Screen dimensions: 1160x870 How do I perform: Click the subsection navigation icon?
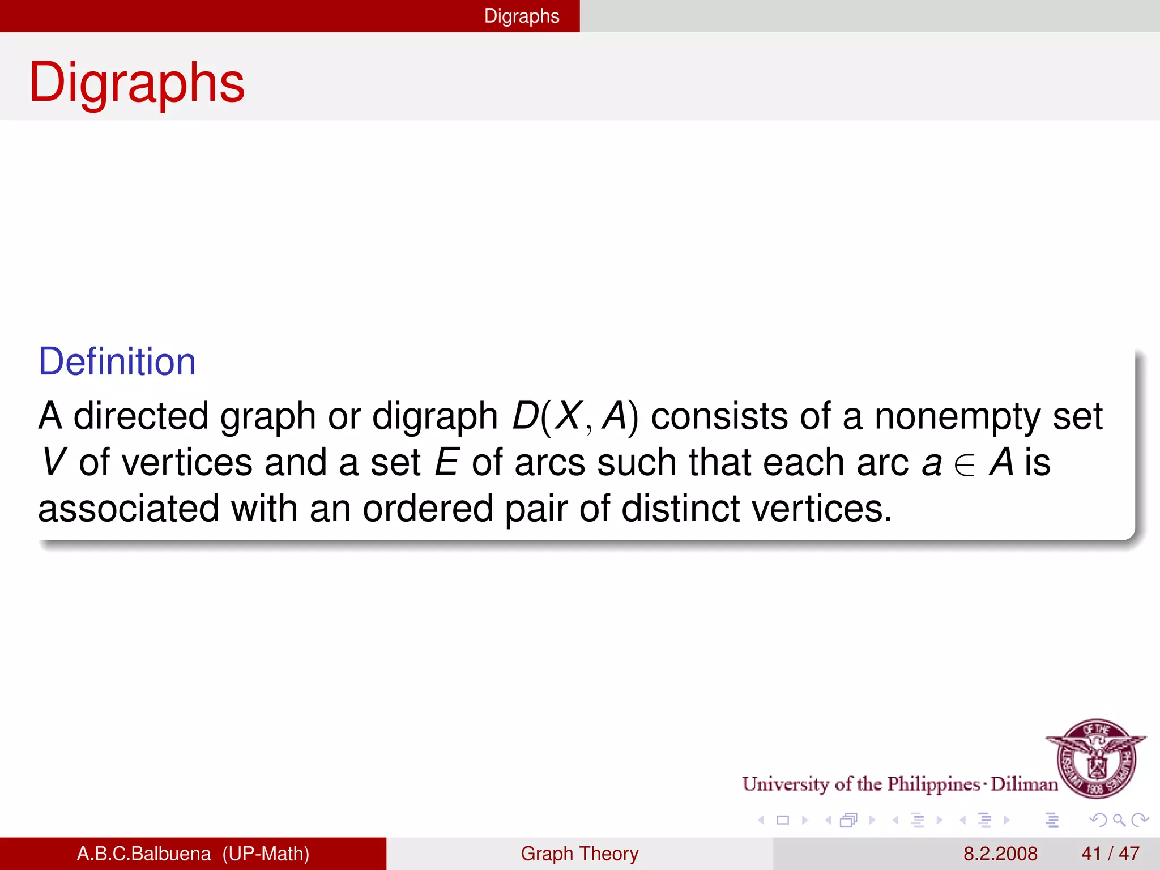(918, 820)
